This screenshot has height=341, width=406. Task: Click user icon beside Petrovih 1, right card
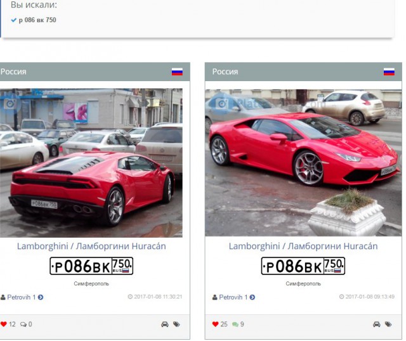pos(215,297)
